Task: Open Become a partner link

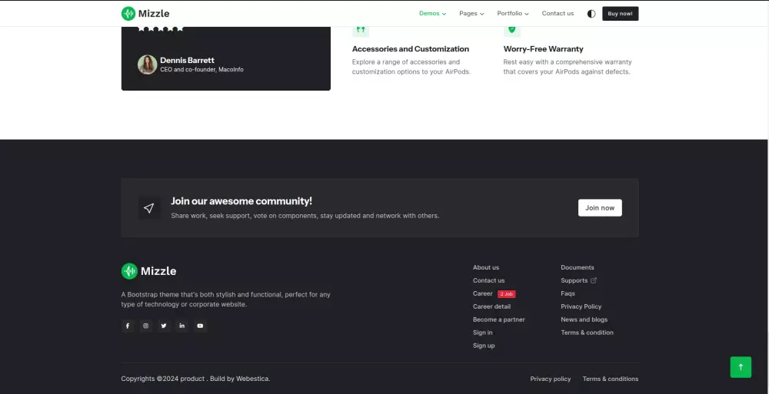Action: pyautogui.click(x=499, y=320)
